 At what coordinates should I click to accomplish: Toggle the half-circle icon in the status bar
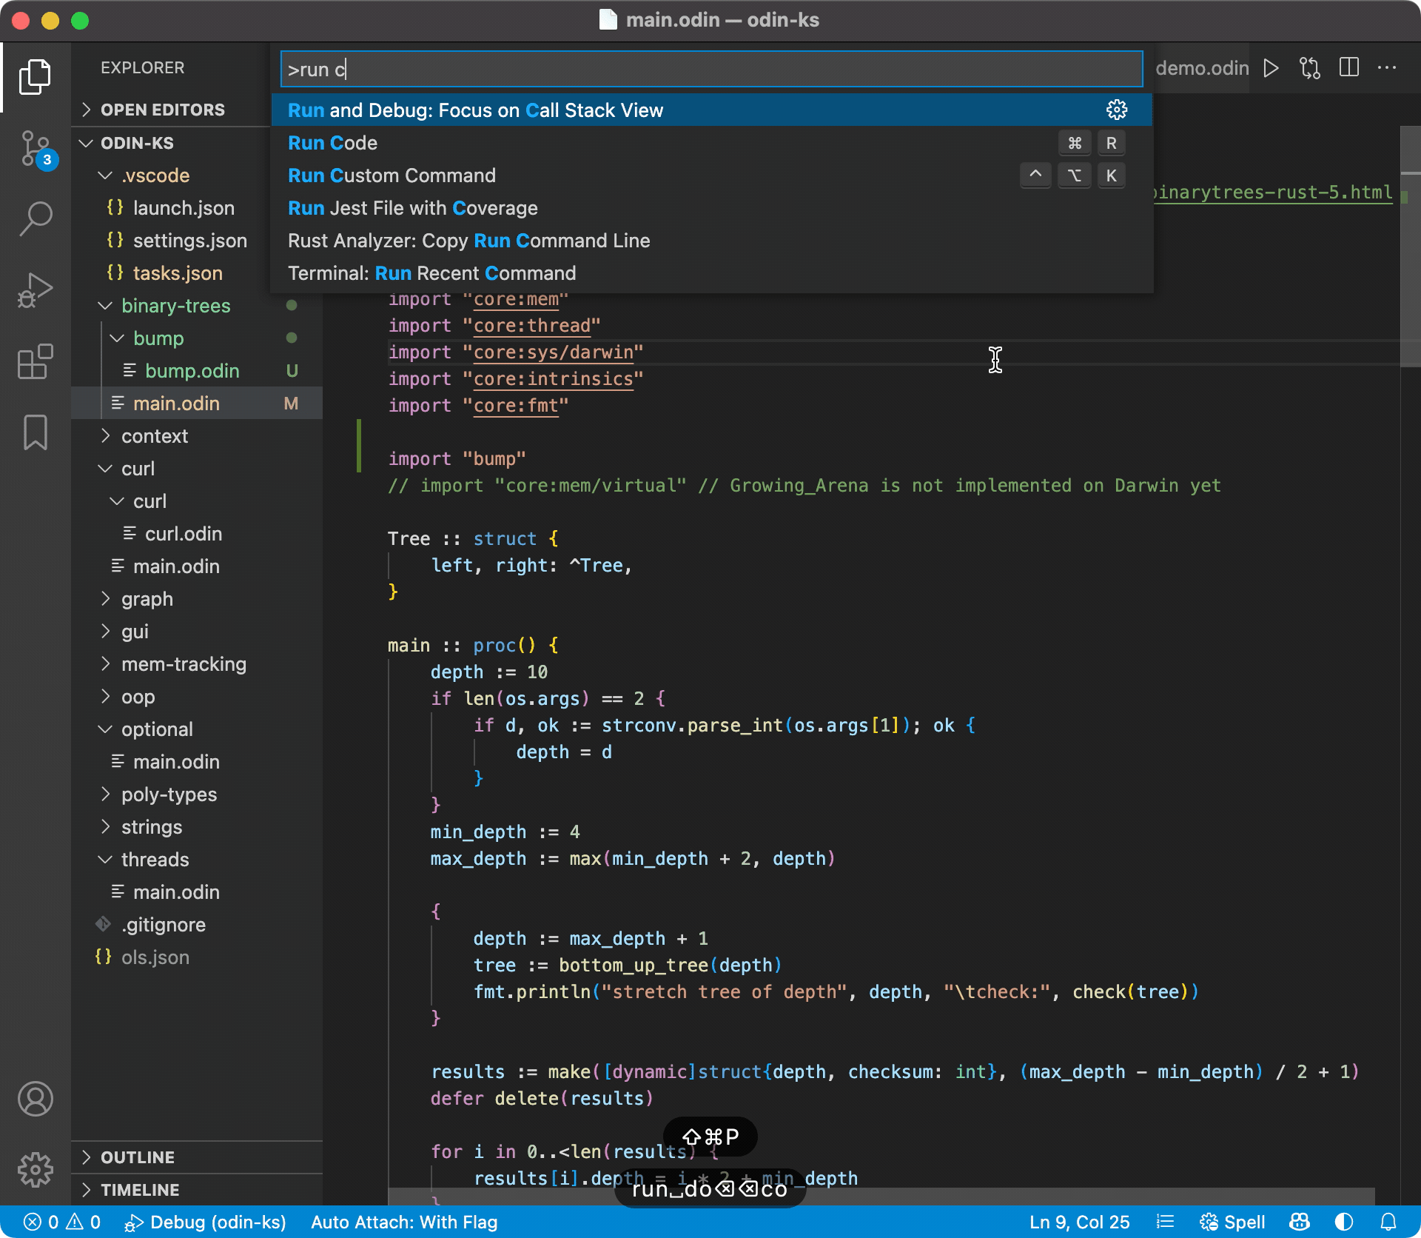click(x=1344, y=1222)
